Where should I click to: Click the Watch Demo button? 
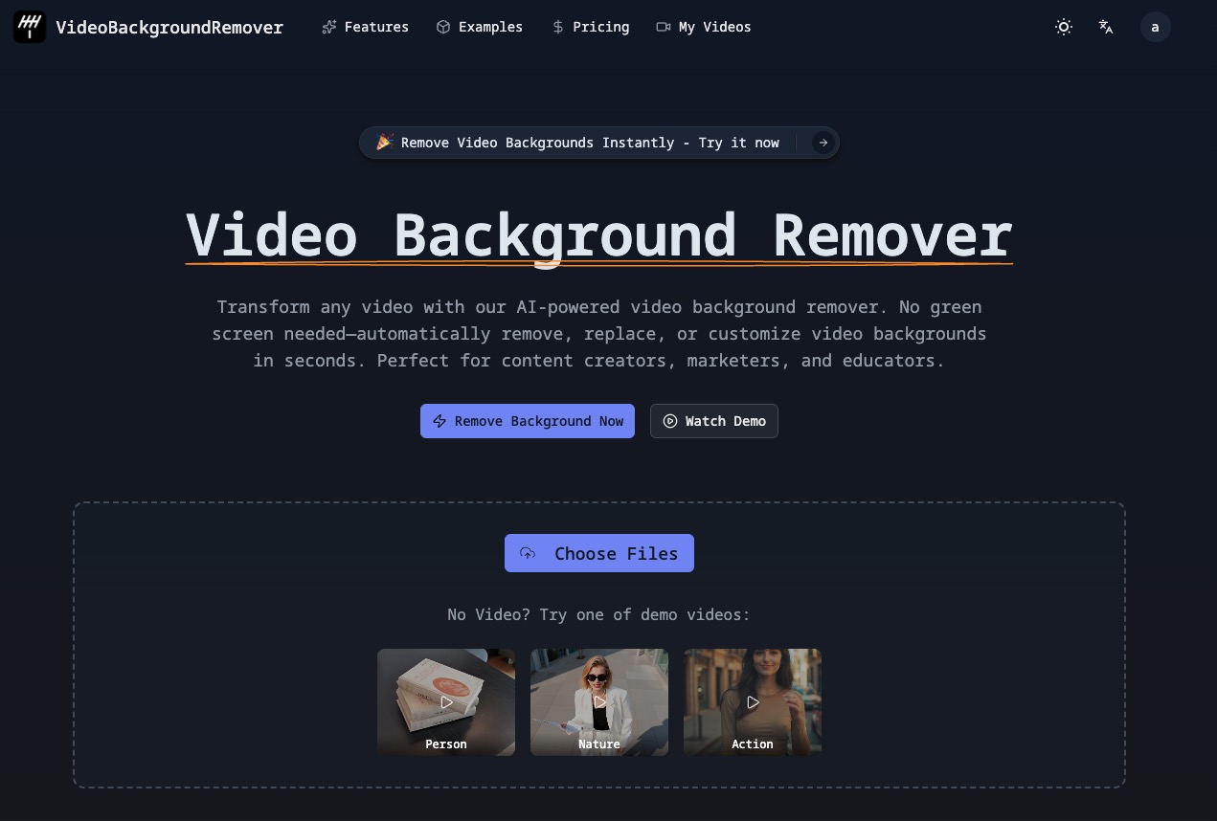pos(714,421)
